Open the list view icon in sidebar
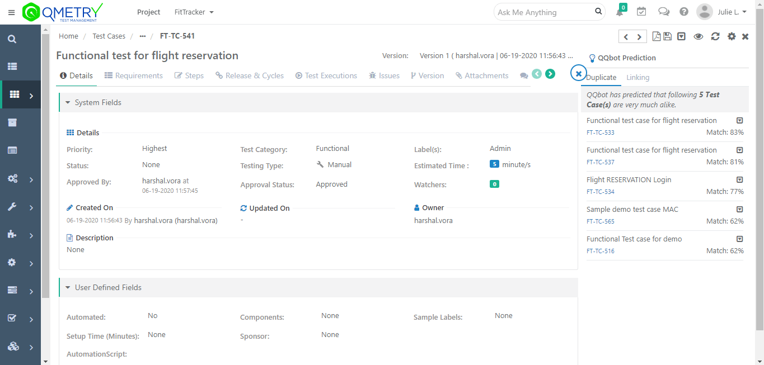 tap(12, 67)
